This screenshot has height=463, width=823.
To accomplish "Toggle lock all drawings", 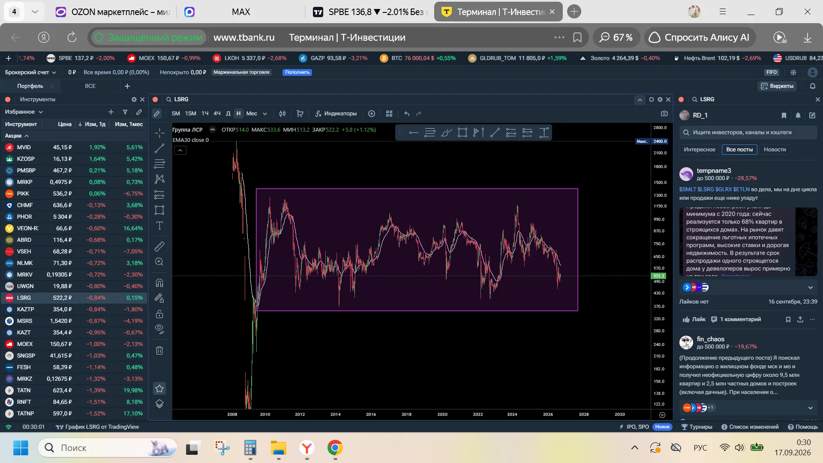I will click(x=159, y=314).
